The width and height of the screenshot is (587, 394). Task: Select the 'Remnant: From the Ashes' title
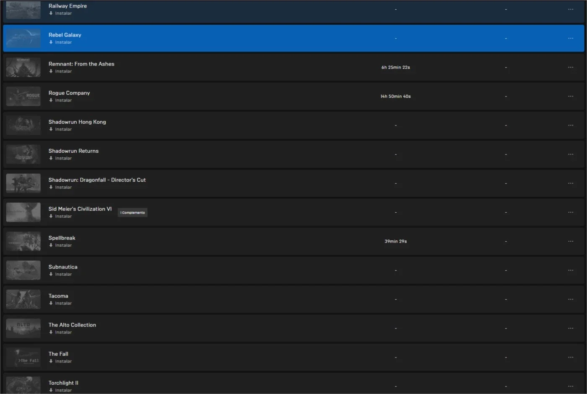pos(81,64)
